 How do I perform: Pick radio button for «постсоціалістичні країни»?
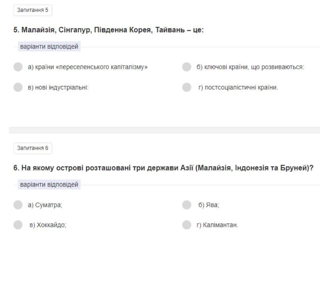pyautogui.click(x=187, y=87)
